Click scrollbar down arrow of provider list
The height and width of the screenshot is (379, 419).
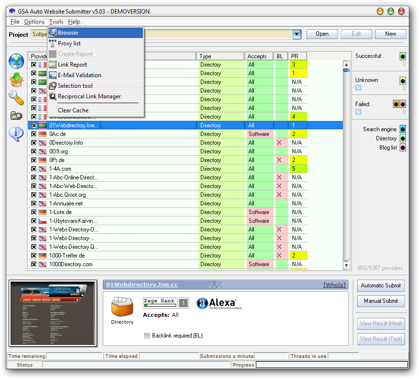point(346,265)
